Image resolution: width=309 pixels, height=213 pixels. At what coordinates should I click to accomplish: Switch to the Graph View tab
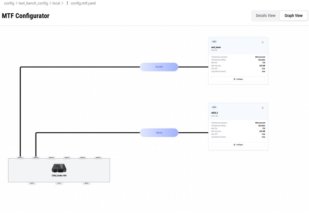coord(293,16)
